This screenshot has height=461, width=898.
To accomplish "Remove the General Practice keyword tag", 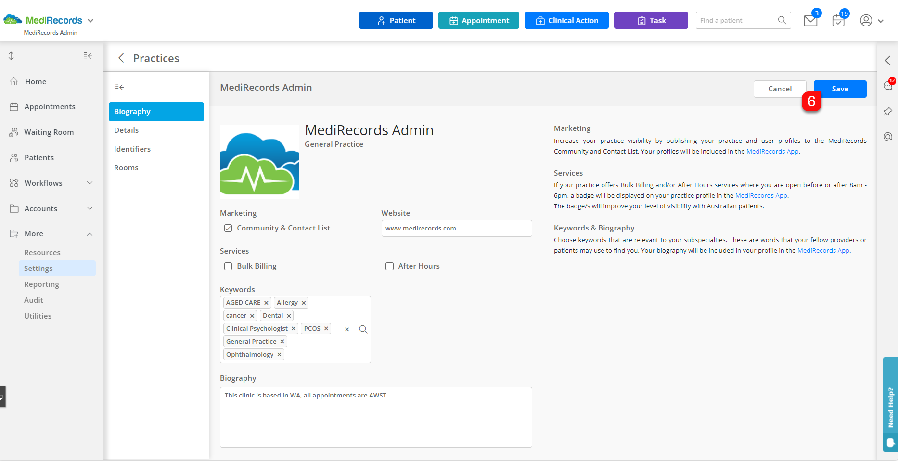I will click(x=282, y=341).
